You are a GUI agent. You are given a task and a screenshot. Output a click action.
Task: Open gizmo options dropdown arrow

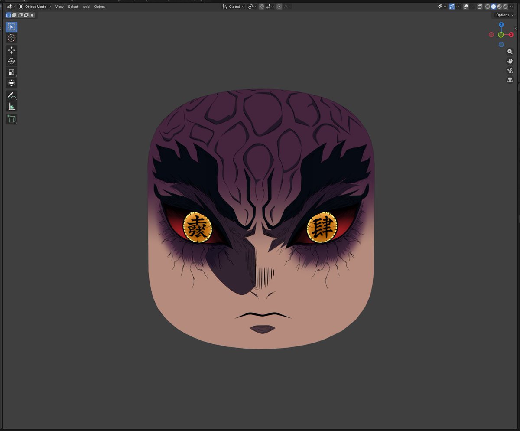[458, 7]
